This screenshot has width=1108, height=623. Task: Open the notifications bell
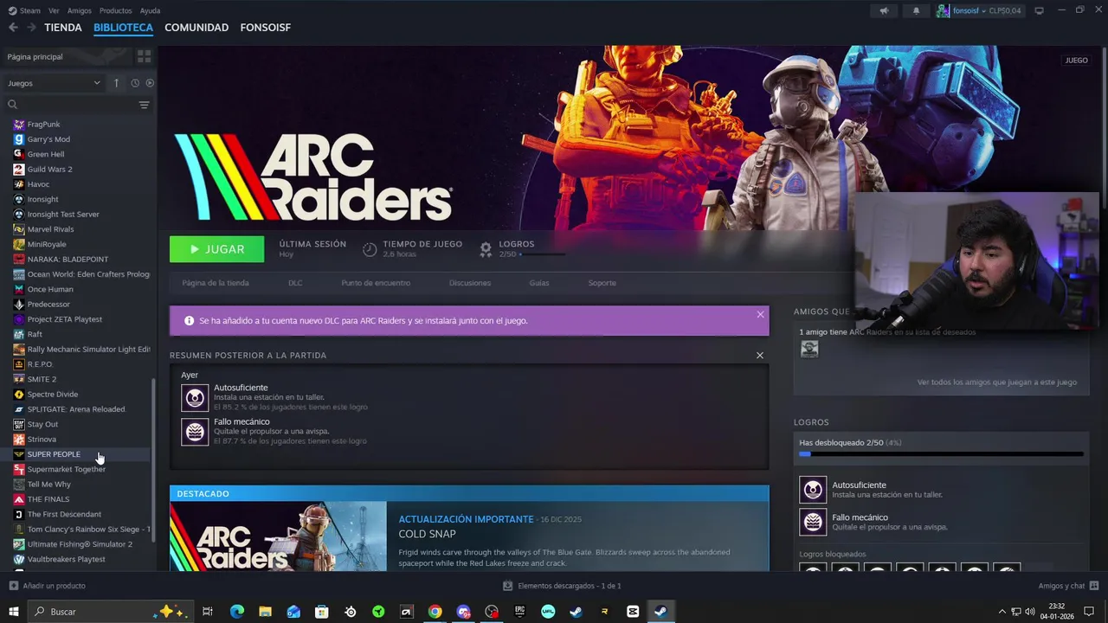(917, 10)
